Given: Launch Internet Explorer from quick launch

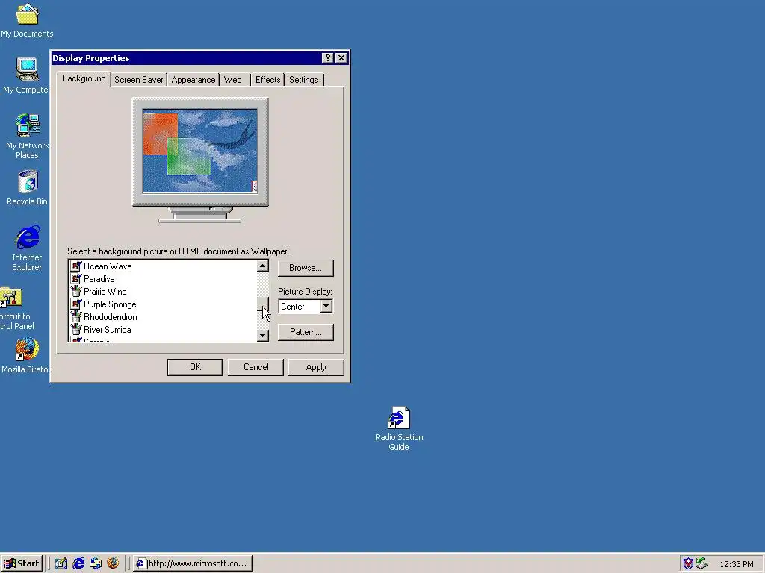Looking at the screenshot, I should 78,563.
